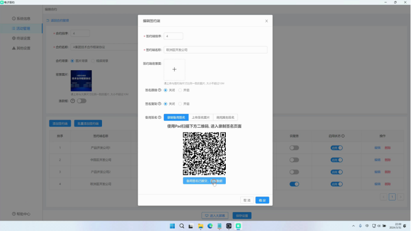The width and height of the screenshot is (411, 231).
Task: Open 其他设置 in the sidebar
Action: click(x=21, y=48)
